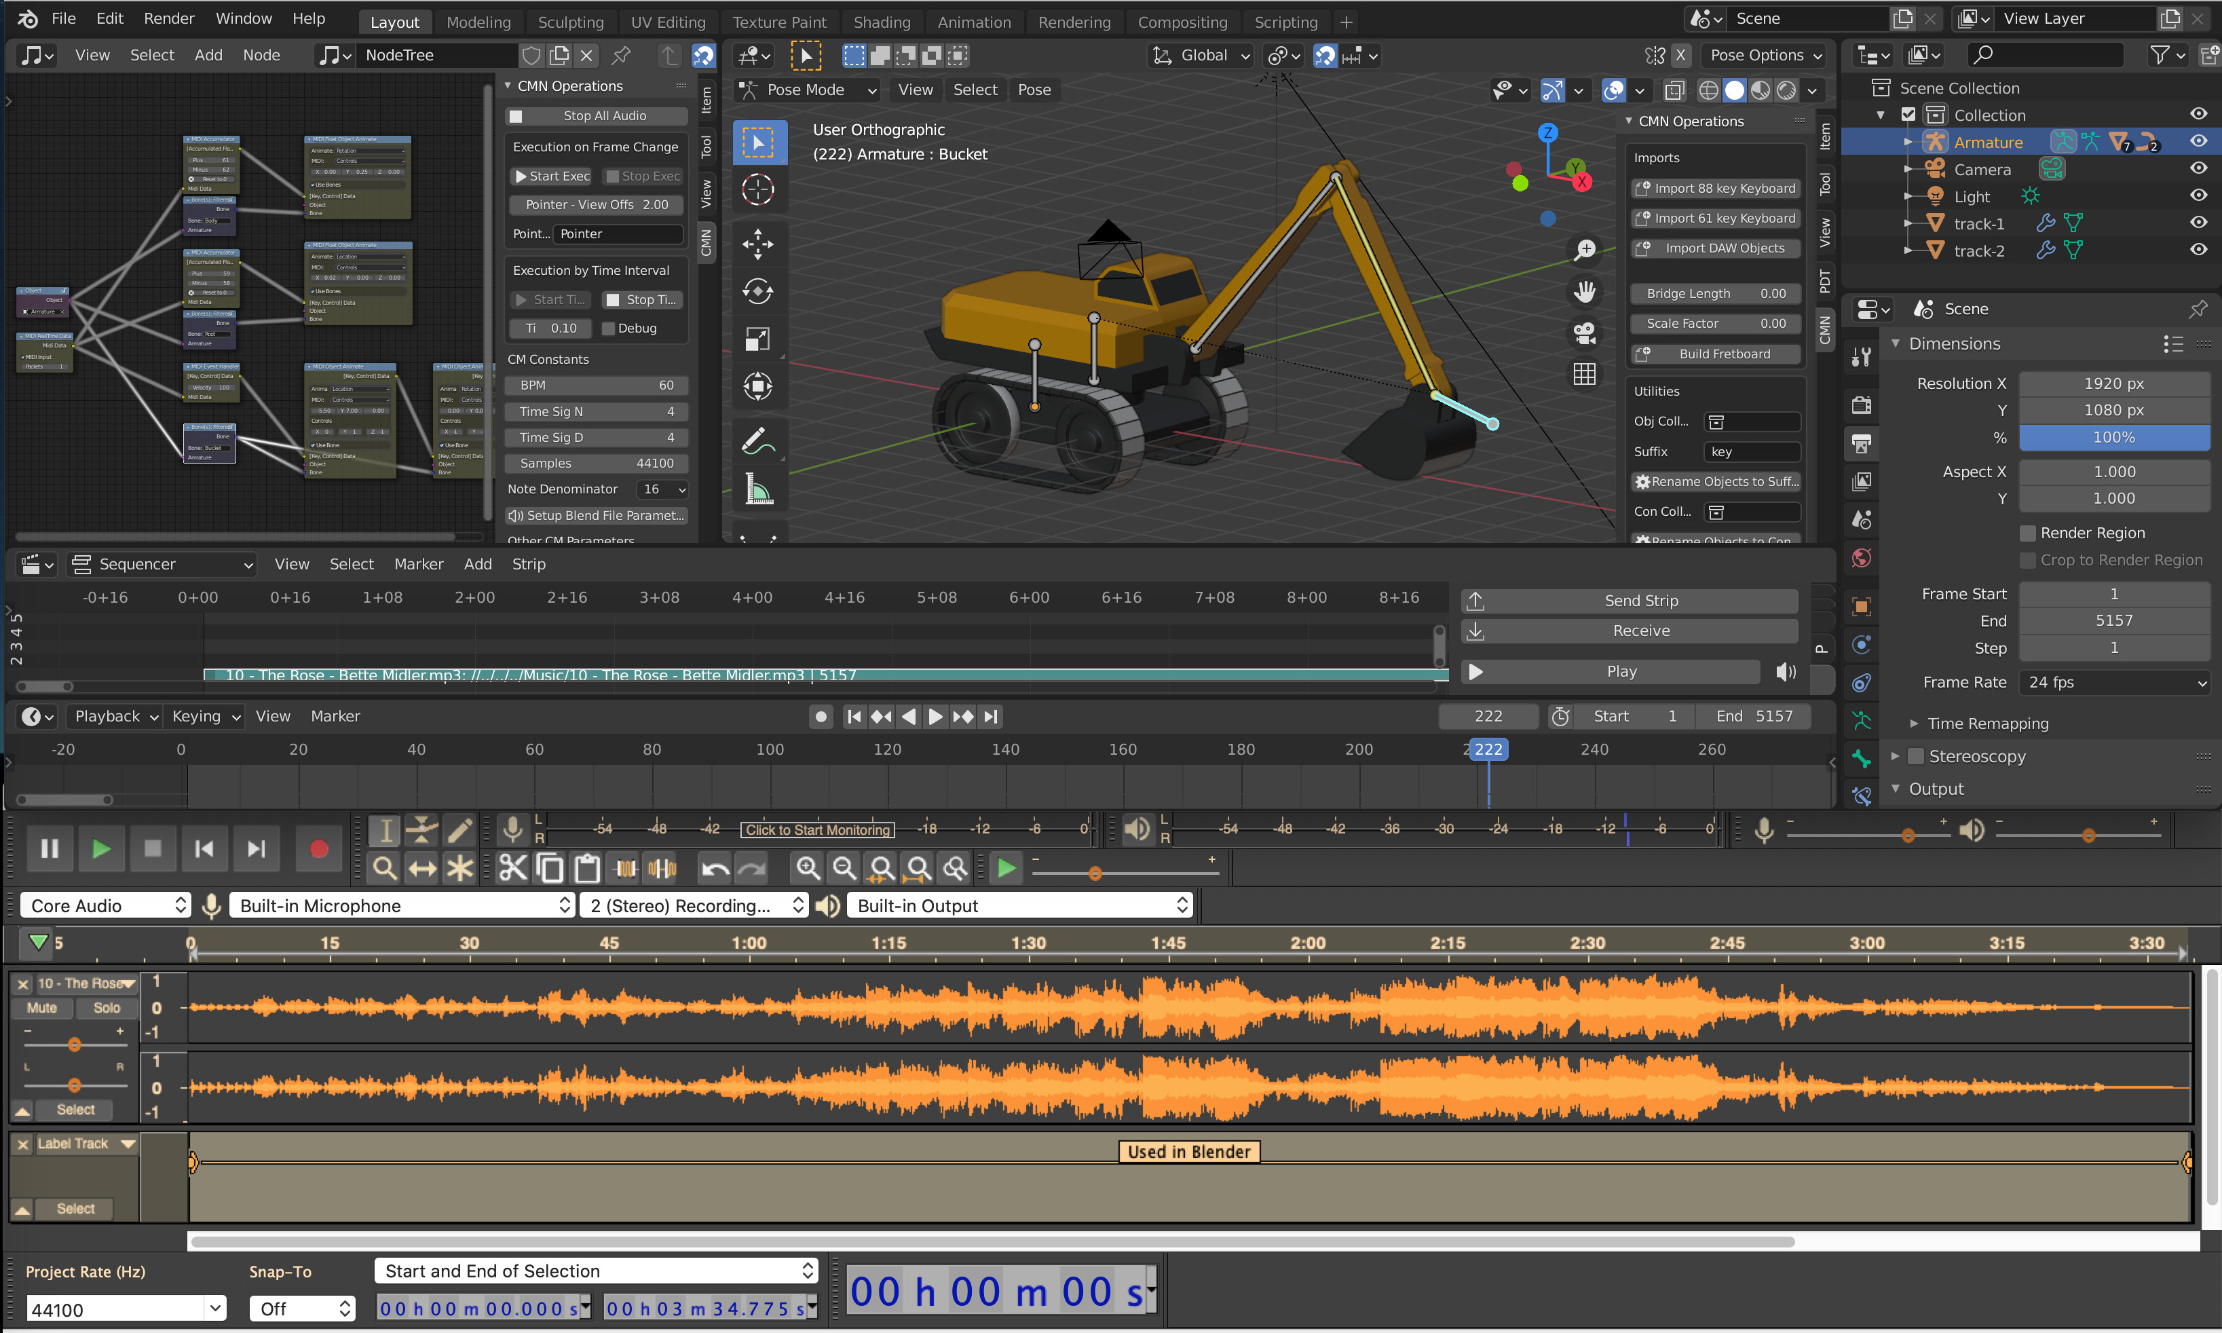The image size is (2222, 1333).
Task: Click Import DAW Objects button
Action: click(1716, 249)
